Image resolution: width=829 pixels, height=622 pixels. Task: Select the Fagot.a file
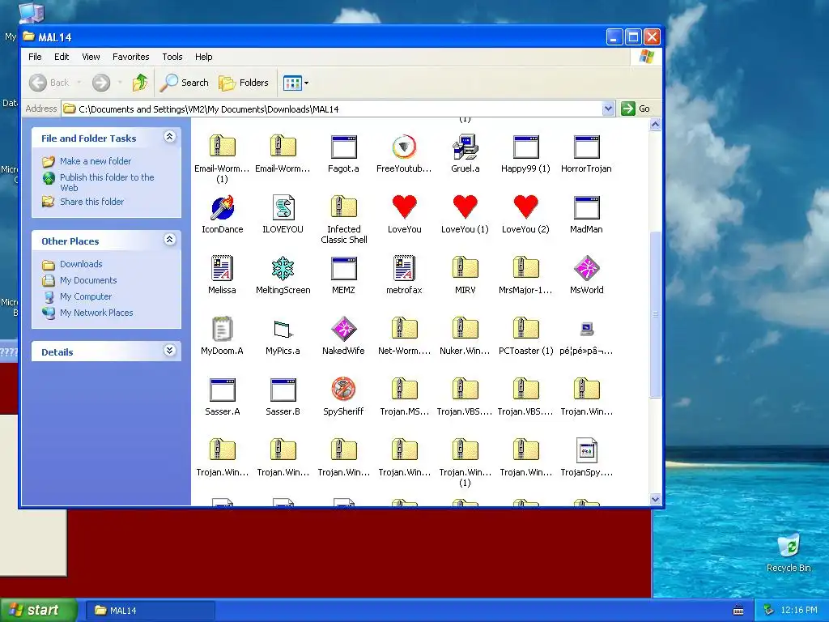click(343, 147)
